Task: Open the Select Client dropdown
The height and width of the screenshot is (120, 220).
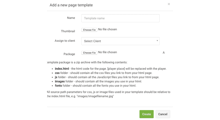Action: click(120, 41)
